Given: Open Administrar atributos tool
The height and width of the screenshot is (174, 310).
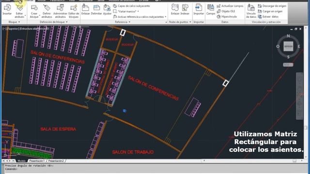Looking at the screenshot, I should (60, 8).
